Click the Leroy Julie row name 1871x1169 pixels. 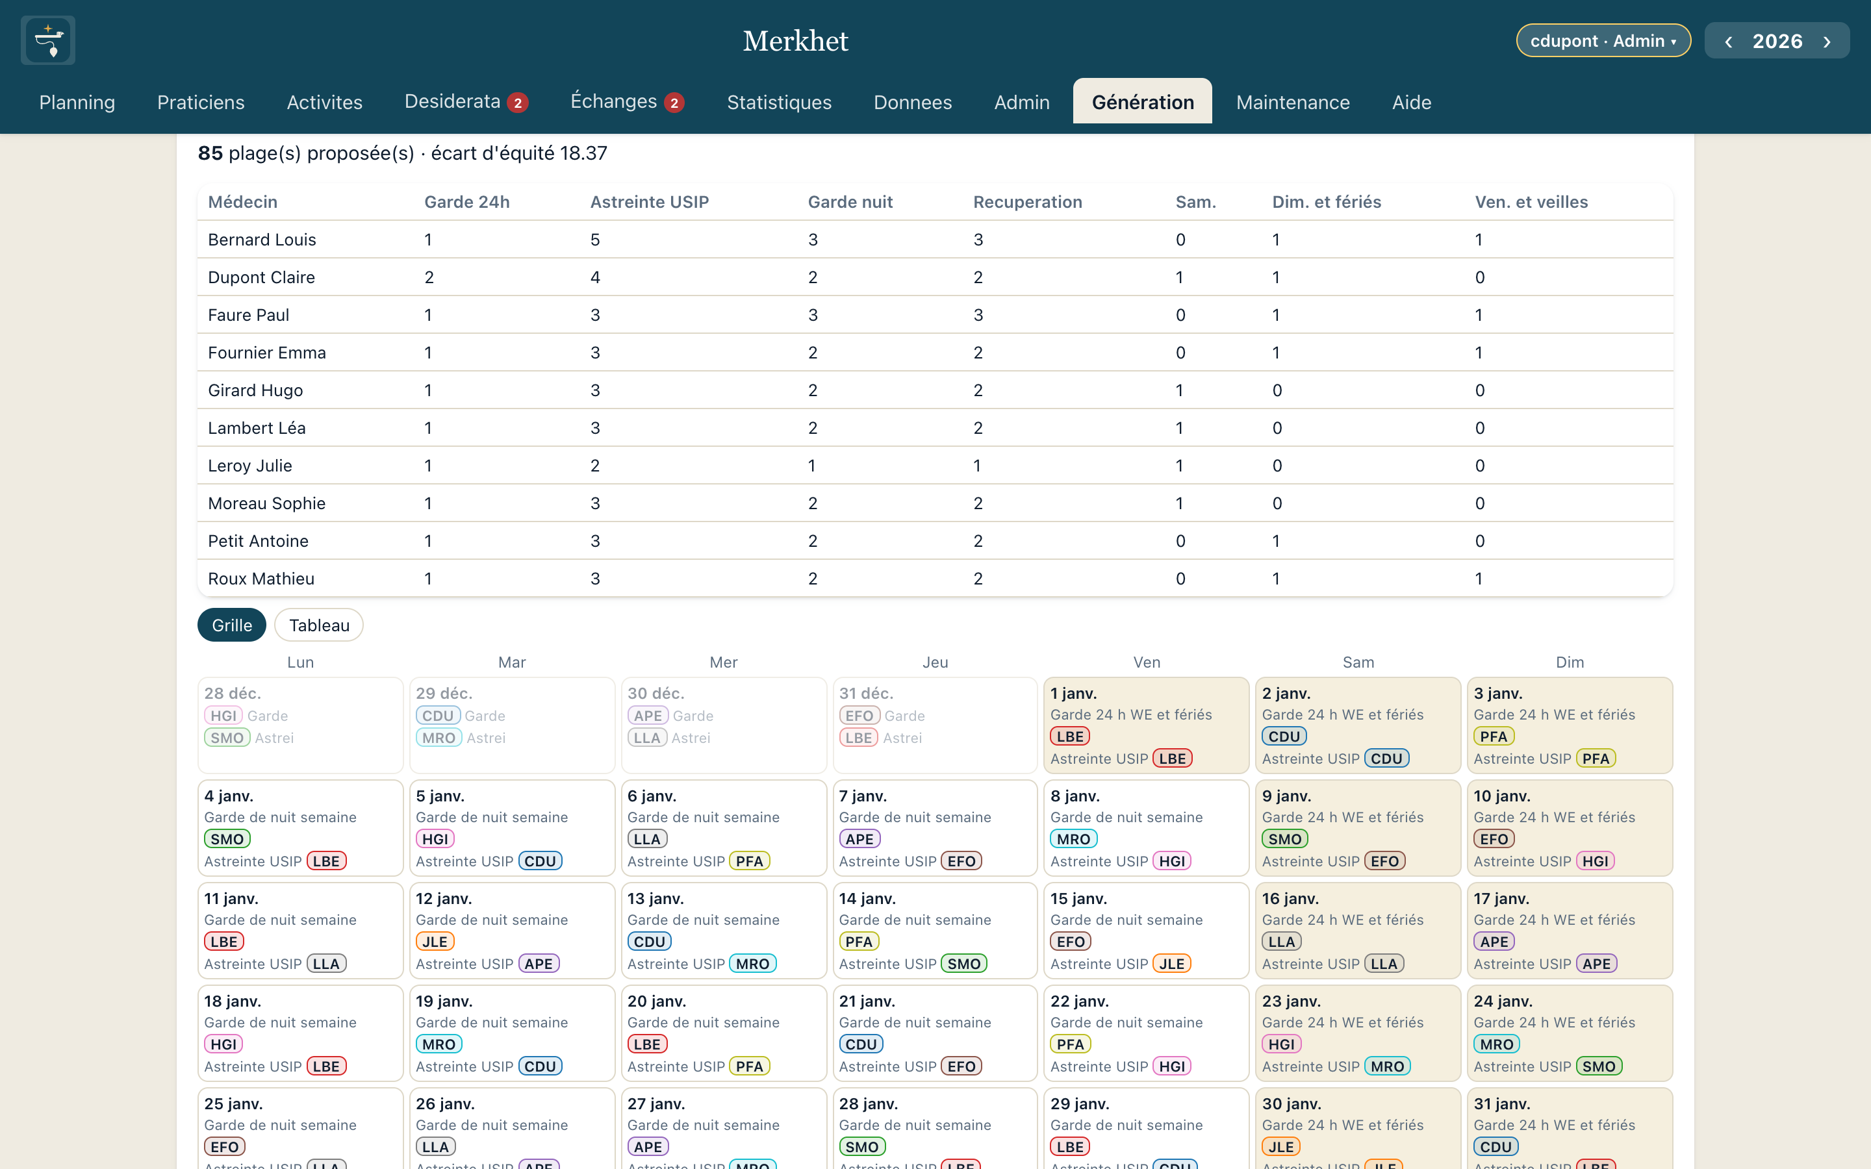[x=249, y=466]
